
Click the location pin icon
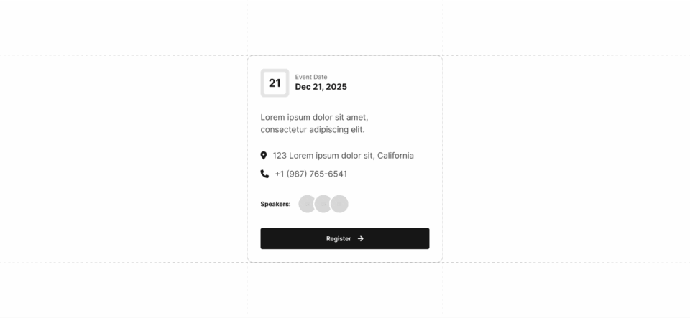[x=264, y=156]
